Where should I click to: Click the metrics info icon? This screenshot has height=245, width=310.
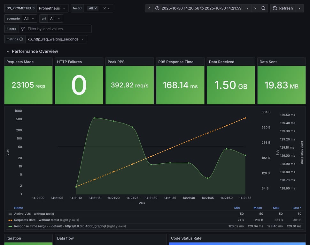point(21,39)
